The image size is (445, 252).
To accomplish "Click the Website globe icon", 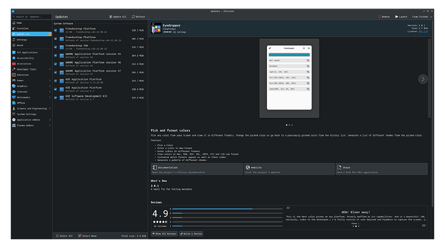I will 248,168.
